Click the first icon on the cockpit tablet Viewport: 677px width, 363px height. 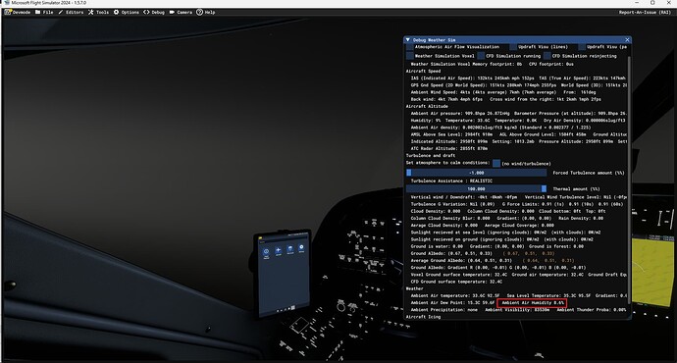pos(266,252)
